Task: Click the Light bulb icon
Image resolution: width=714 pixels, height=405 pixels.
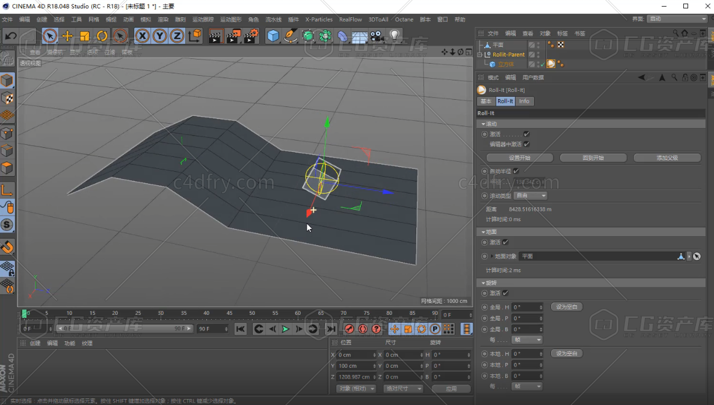Action: (x=395, y=36)
